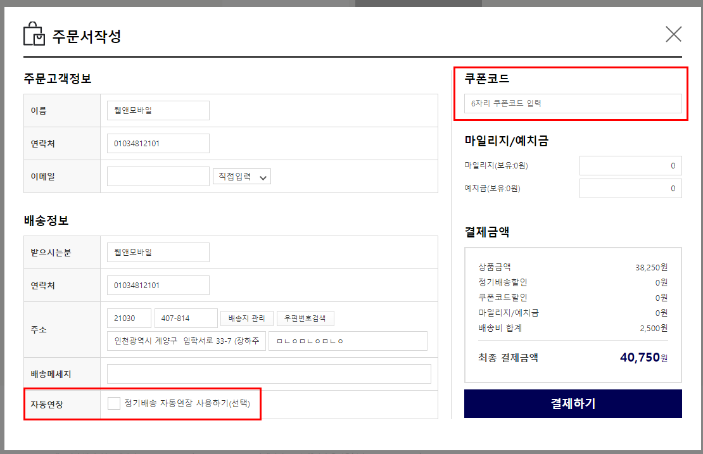The width and height of the screenshot is (703, 454).
Task: Click the 연락처 field under 배송정보
Action: pyautogui.click(x=158, y=286)
